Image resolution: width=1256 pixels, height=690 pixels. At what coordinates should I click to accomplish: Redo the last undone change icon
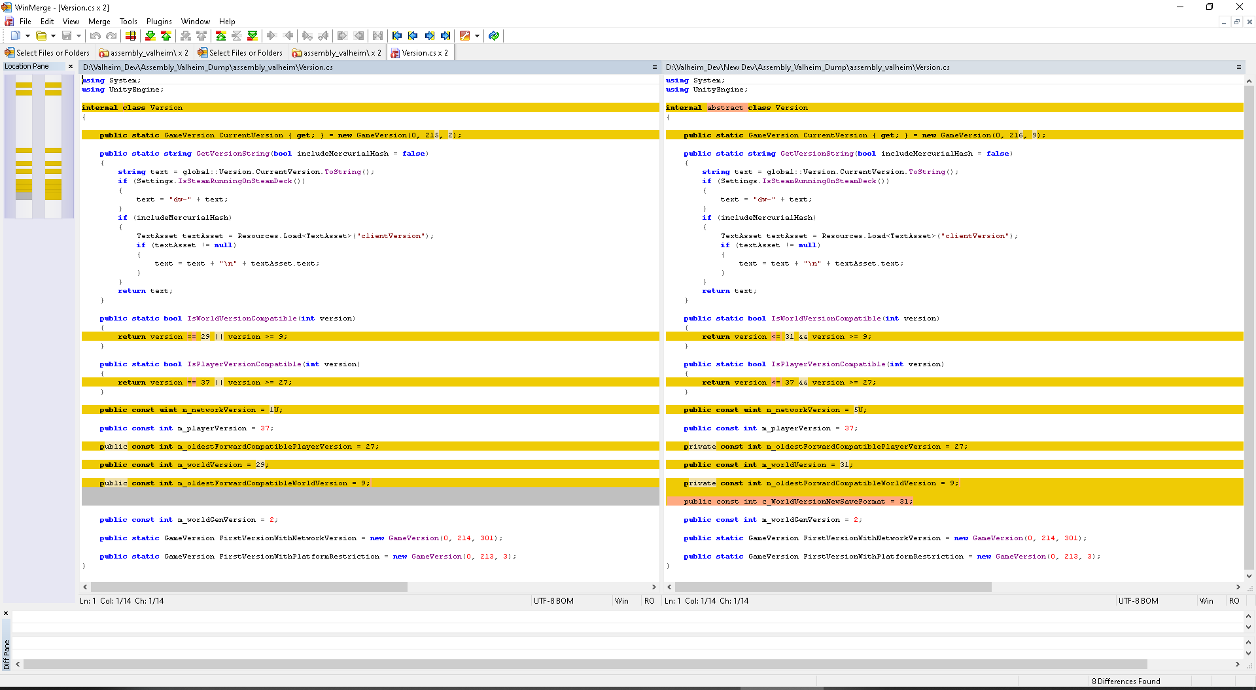(110, 36)
